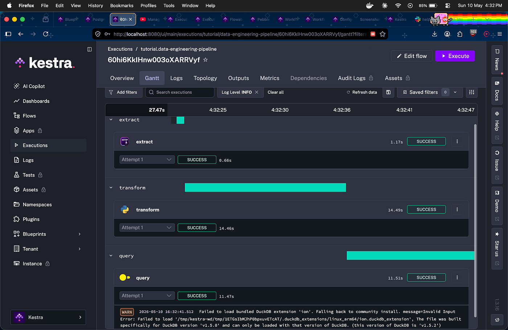
Task: Expand Blueprints submenu
Action: click(79, 234)
